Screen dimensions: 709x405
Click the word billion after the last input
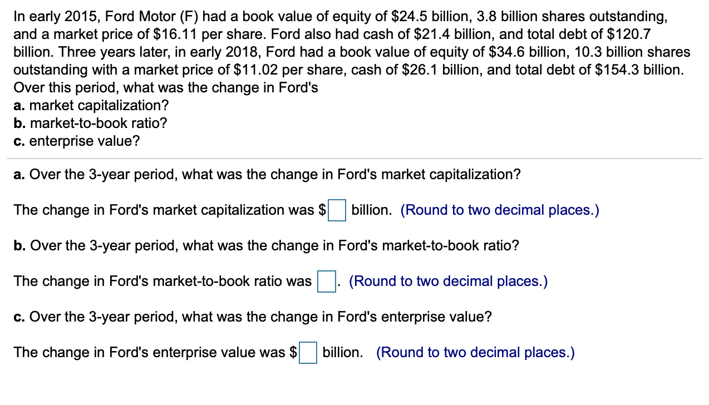[x=341, y=352]
